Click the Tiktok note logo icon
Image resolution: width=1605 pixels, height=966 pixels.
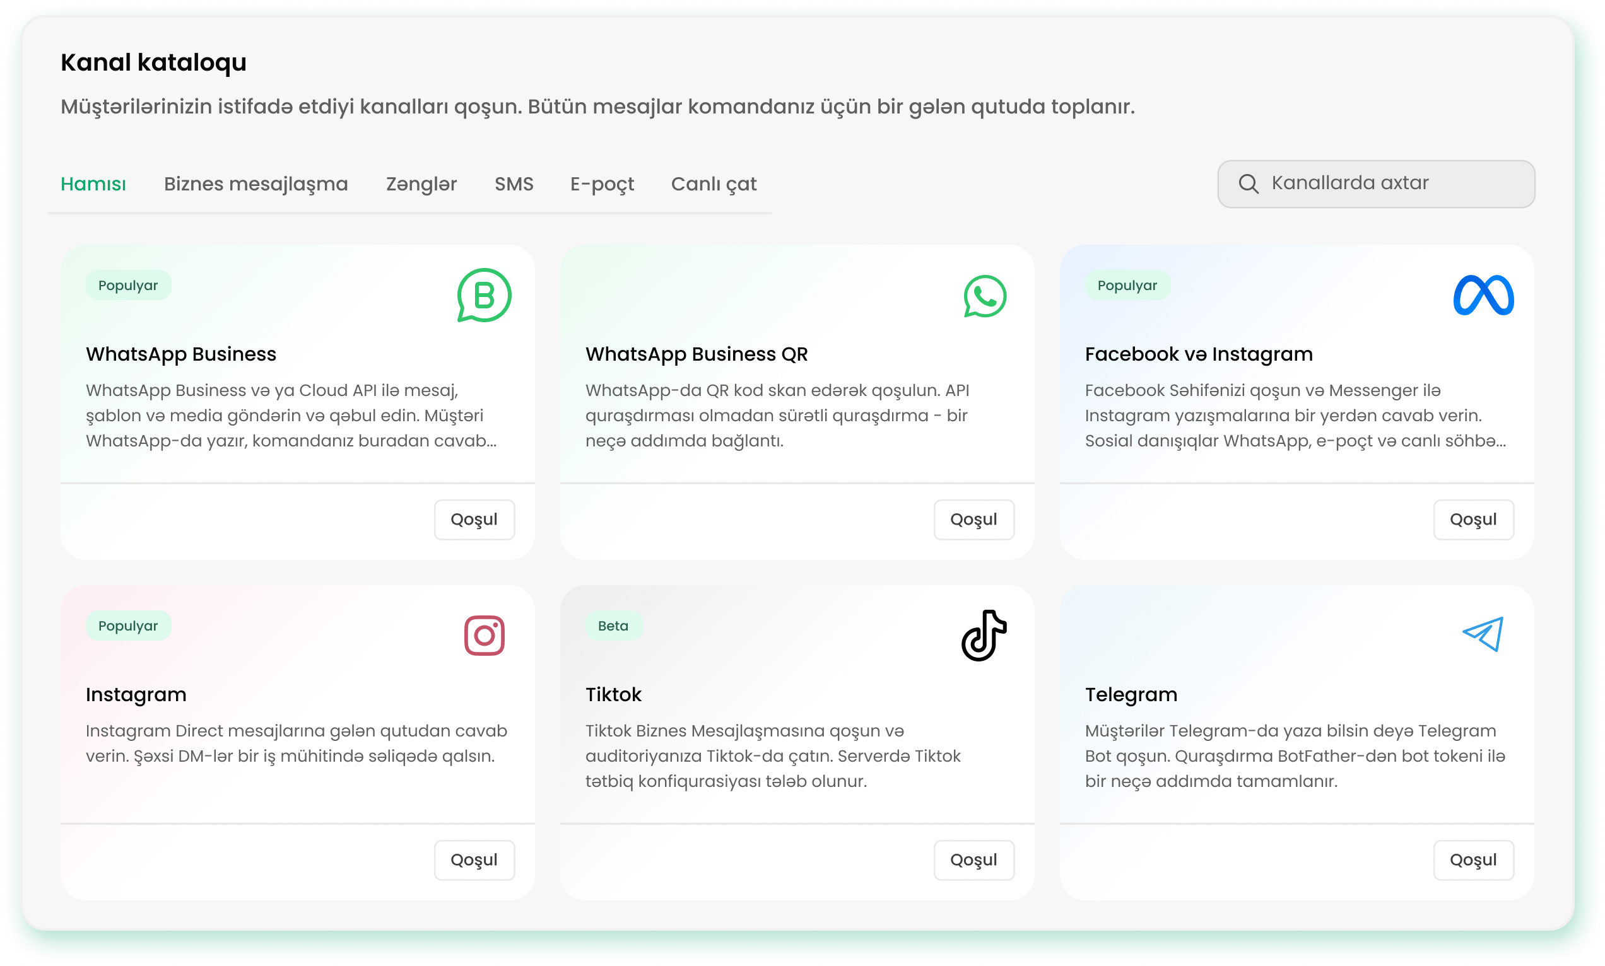[x=984, y=636]
